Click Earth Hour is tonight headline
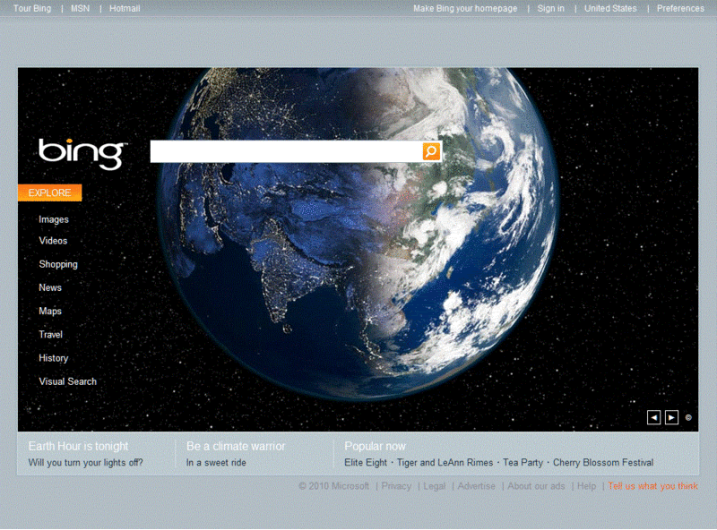 (78, 446)
